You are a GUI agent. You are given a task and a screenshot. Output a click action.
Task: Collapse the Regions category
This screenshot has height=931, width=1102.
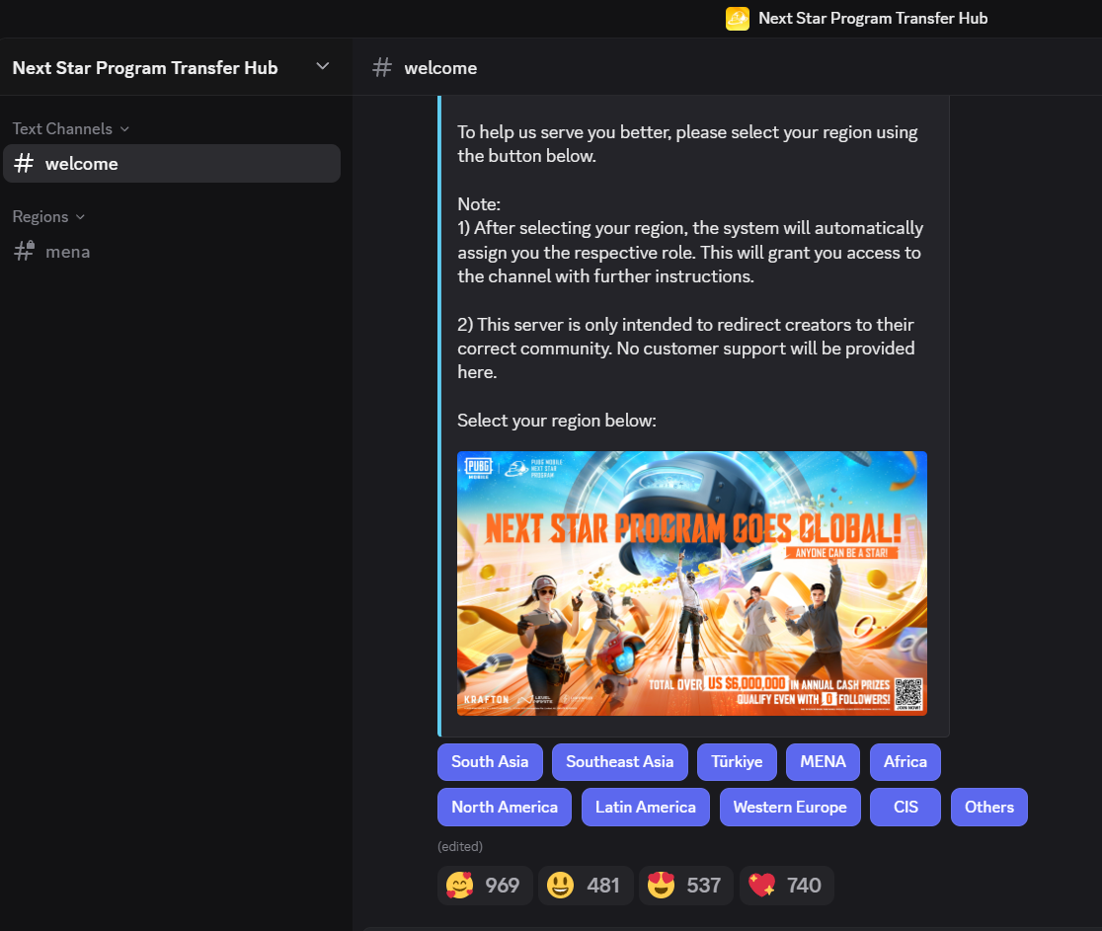(47, 216)
